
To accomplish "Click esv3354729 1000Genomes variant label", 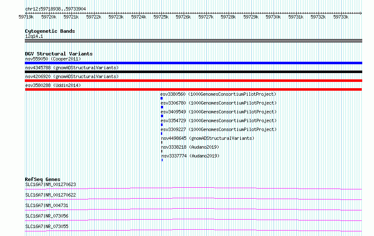I will [219, 121].
